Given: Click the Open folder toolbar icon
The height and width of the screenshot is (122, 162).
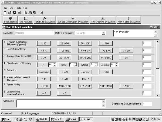Looking at the screenshot, I should 10,13.
